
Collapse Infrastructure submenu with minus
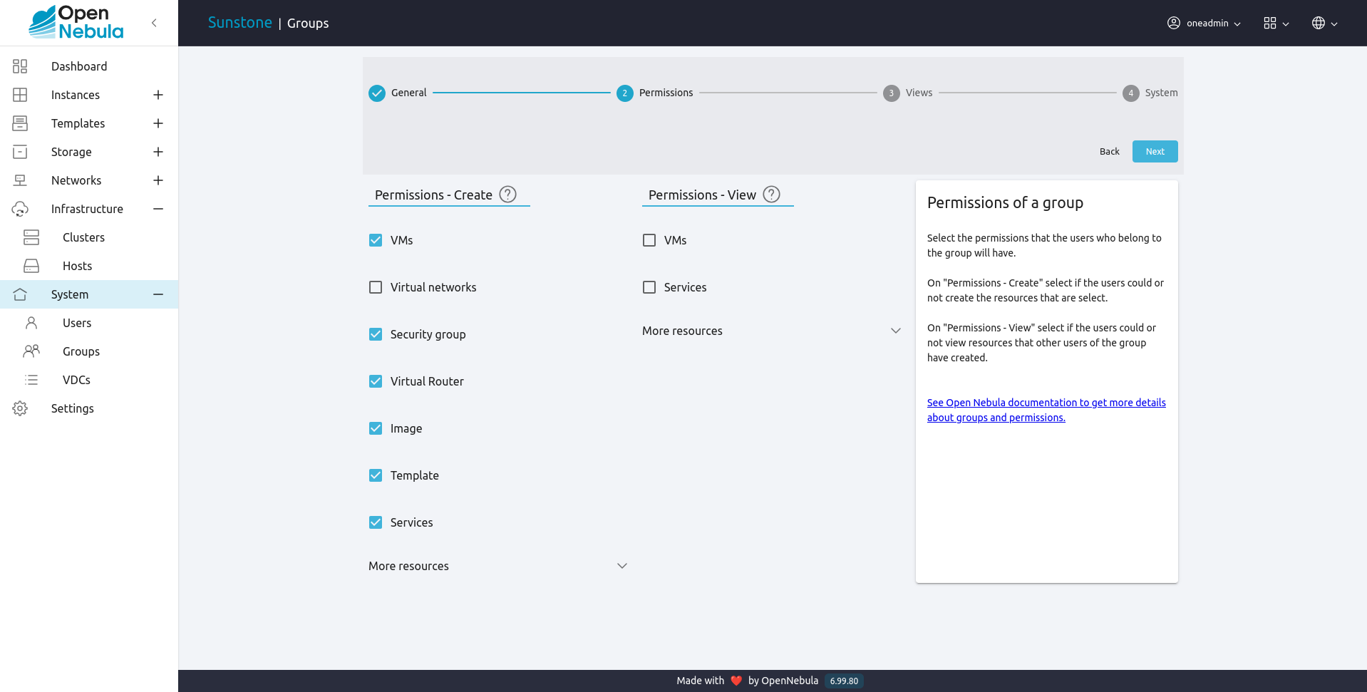(158, 209)
